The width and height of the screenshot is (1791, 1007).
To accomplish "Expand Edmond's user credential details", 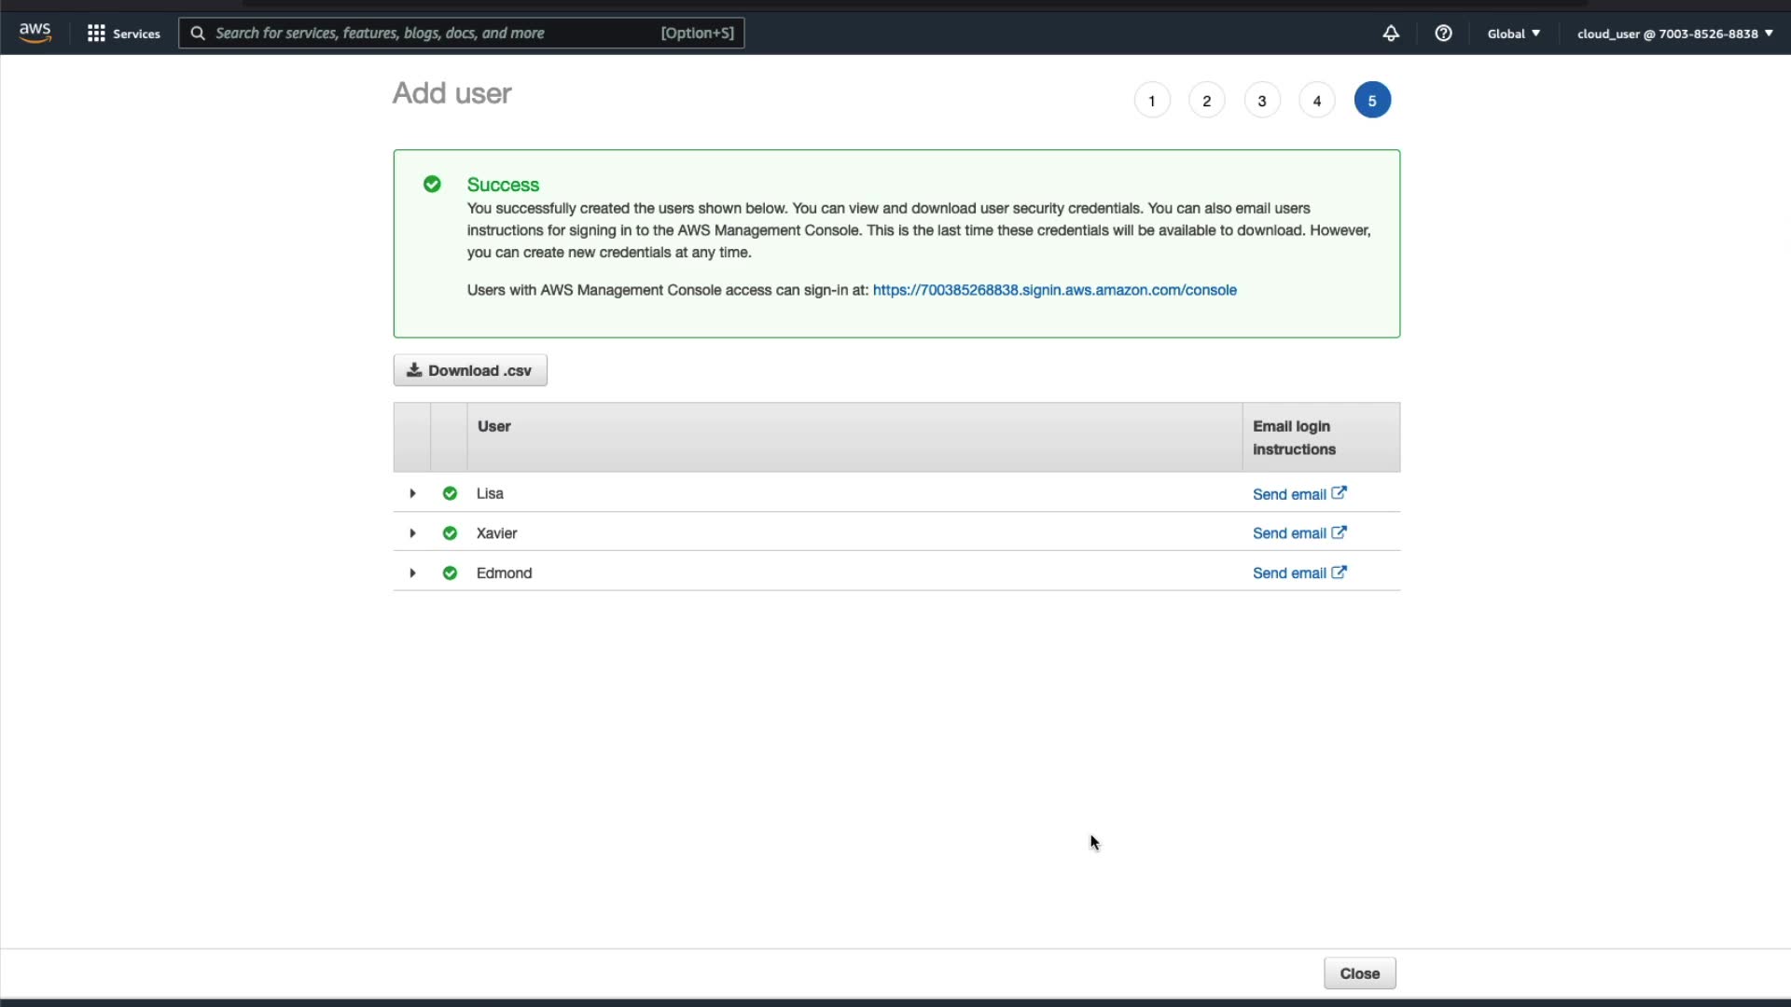I will tap(412, 573).
